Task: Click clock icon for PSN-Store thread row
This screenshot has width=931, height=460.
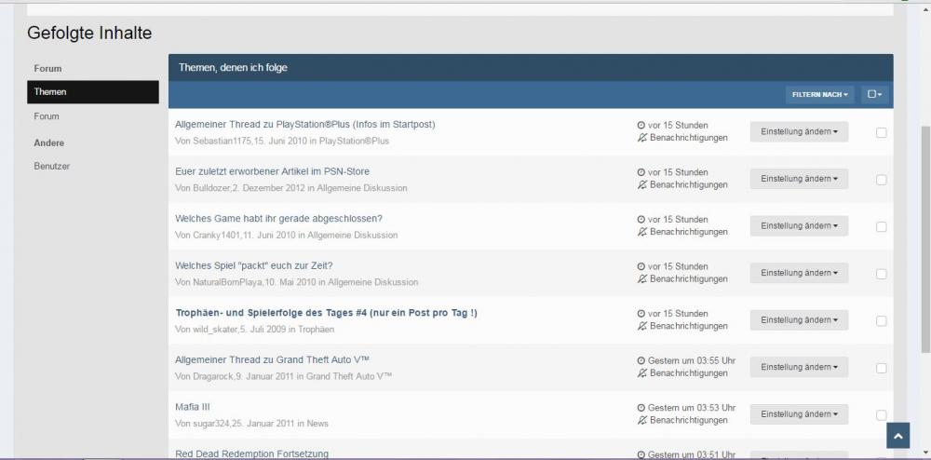Action: (641, 172)
